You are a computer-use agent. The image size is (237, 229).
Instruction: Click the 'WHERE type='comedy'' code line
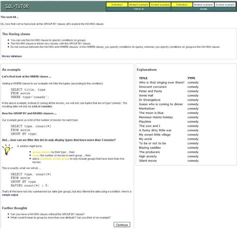click(x=30, y=97)
